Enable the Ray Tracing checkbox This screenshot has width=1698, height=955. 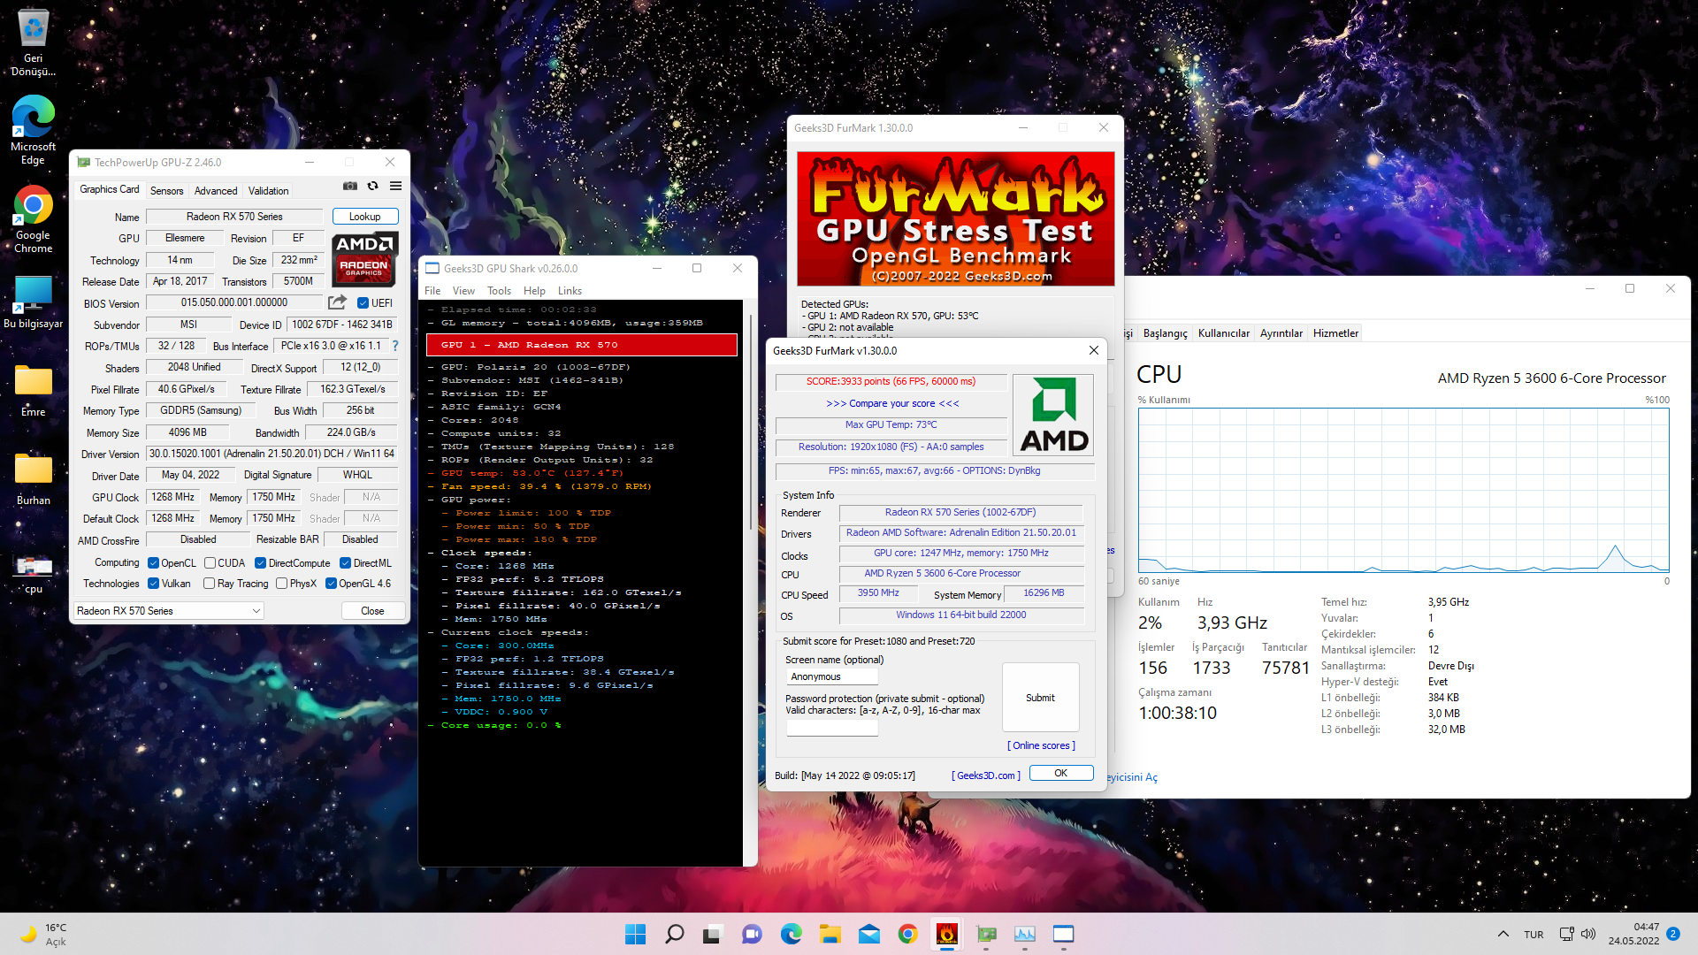[x=210, y=584]
